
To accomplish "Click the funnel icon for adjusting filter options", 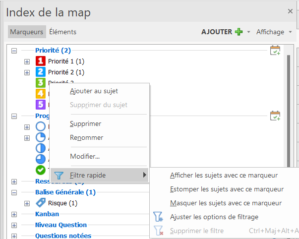I will pos(158,217).
